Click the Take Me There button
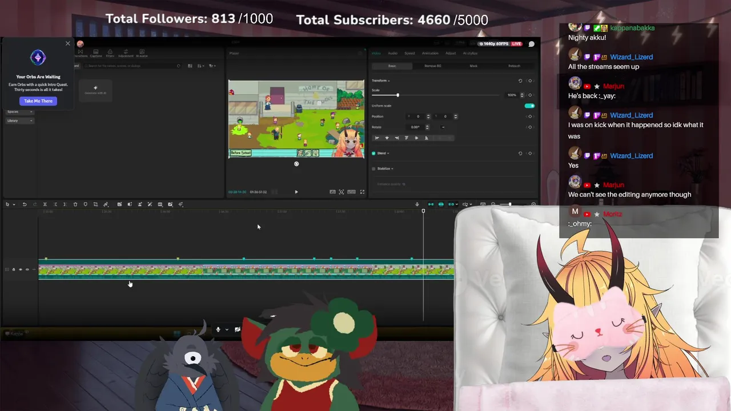 coord(38,101)
